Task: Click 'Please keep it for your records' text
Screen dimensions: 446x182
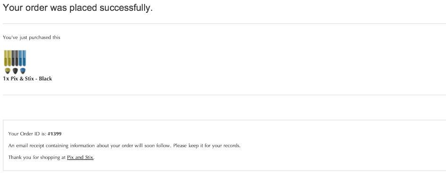Action: point(207,146)
